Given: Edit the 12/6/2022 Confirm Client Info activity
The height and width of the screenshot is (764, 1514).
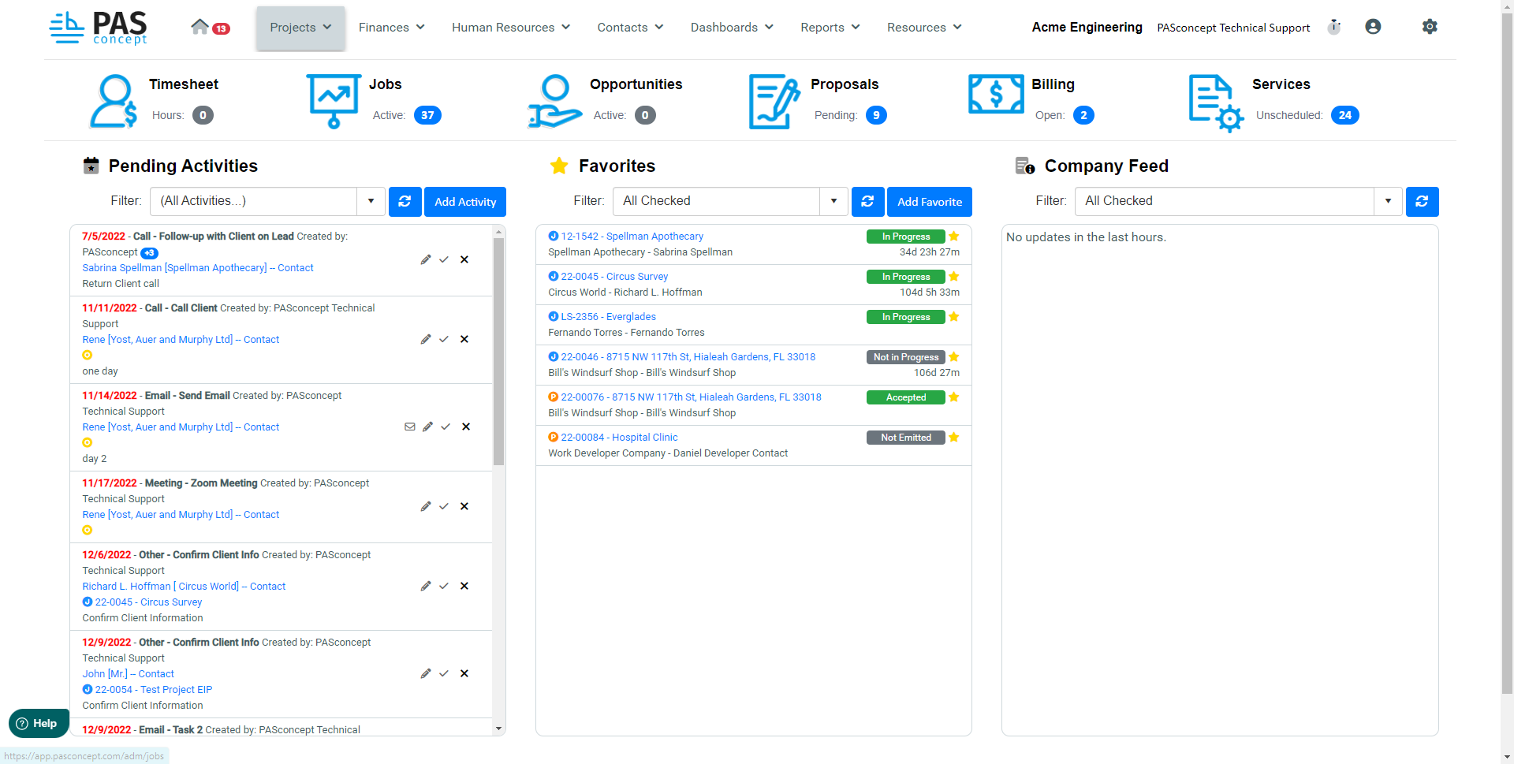Looking at the screenshot, I should (426, 586).
